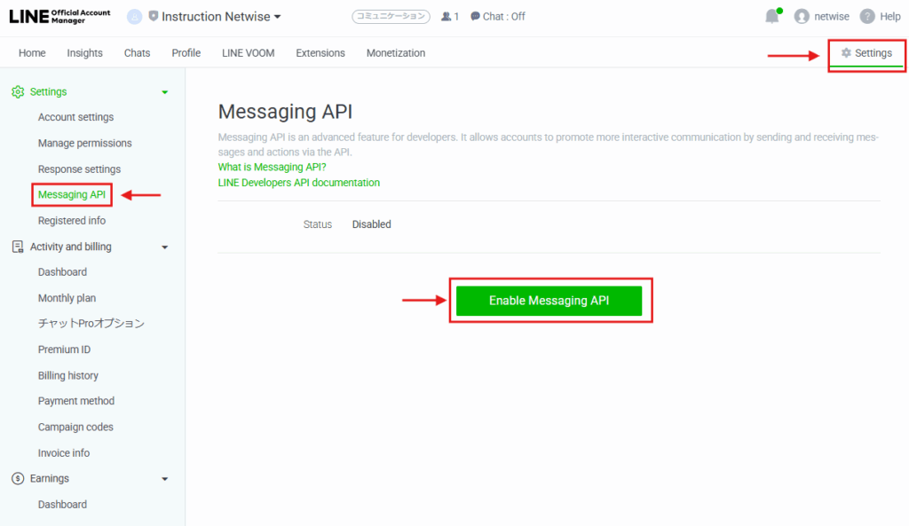Viewport: 909px width, 526px height.
Task: Collapse the Earnings sidebar section
Action: (x=164, y=479)
